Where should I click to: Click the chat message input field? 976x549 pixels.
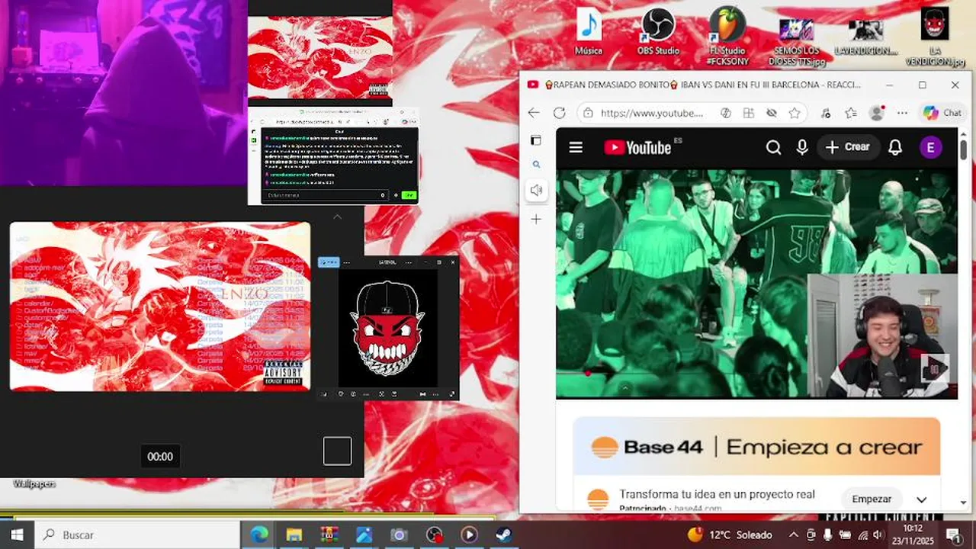pyautogui.click(x=326, y=195)
